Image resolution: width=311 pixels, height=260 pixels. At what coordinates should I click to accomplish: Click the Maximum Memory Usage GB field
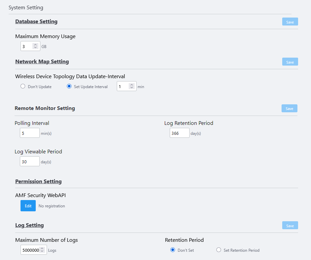click(x=26, y=46)
